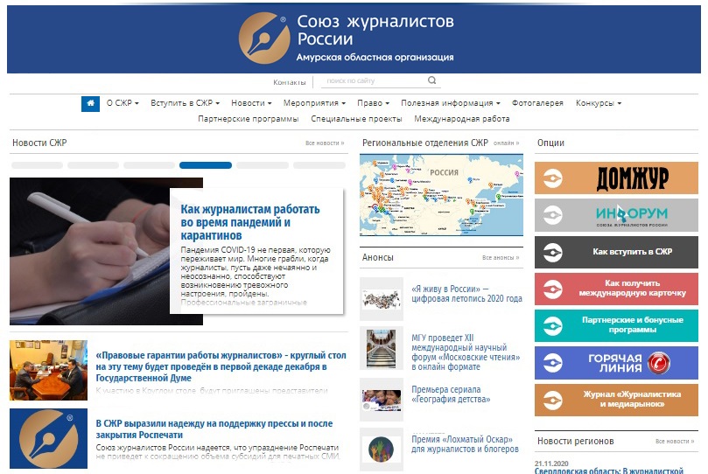This screenshot has height=474, width=708.
Task: Open Партнерские программы menu item
Action: coord(249,119)
